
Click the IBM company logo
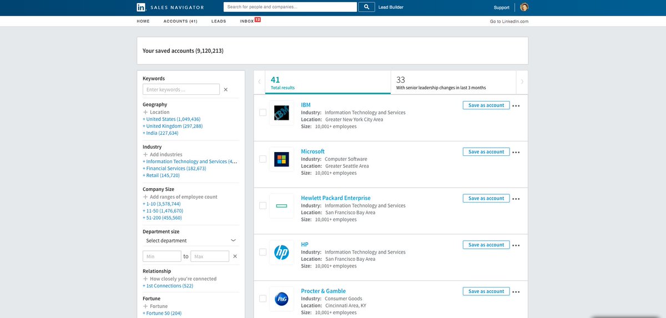[x=281, y=113]
